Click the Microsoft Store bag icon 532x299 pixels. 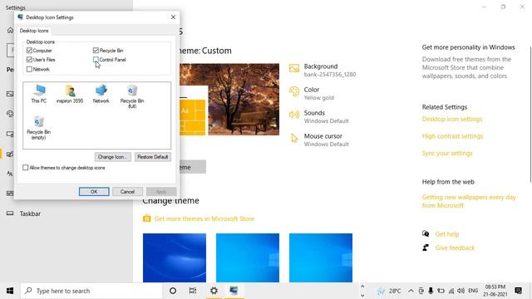tap(146, 218)
